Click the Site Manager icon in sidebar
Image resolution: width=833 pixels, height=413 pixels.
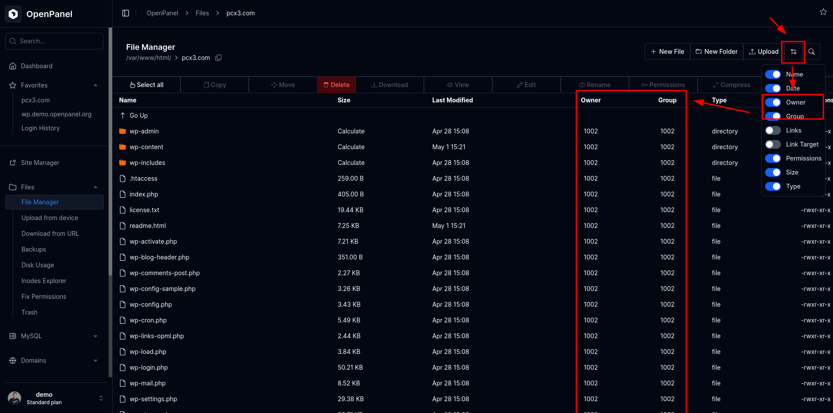(13, 163)
